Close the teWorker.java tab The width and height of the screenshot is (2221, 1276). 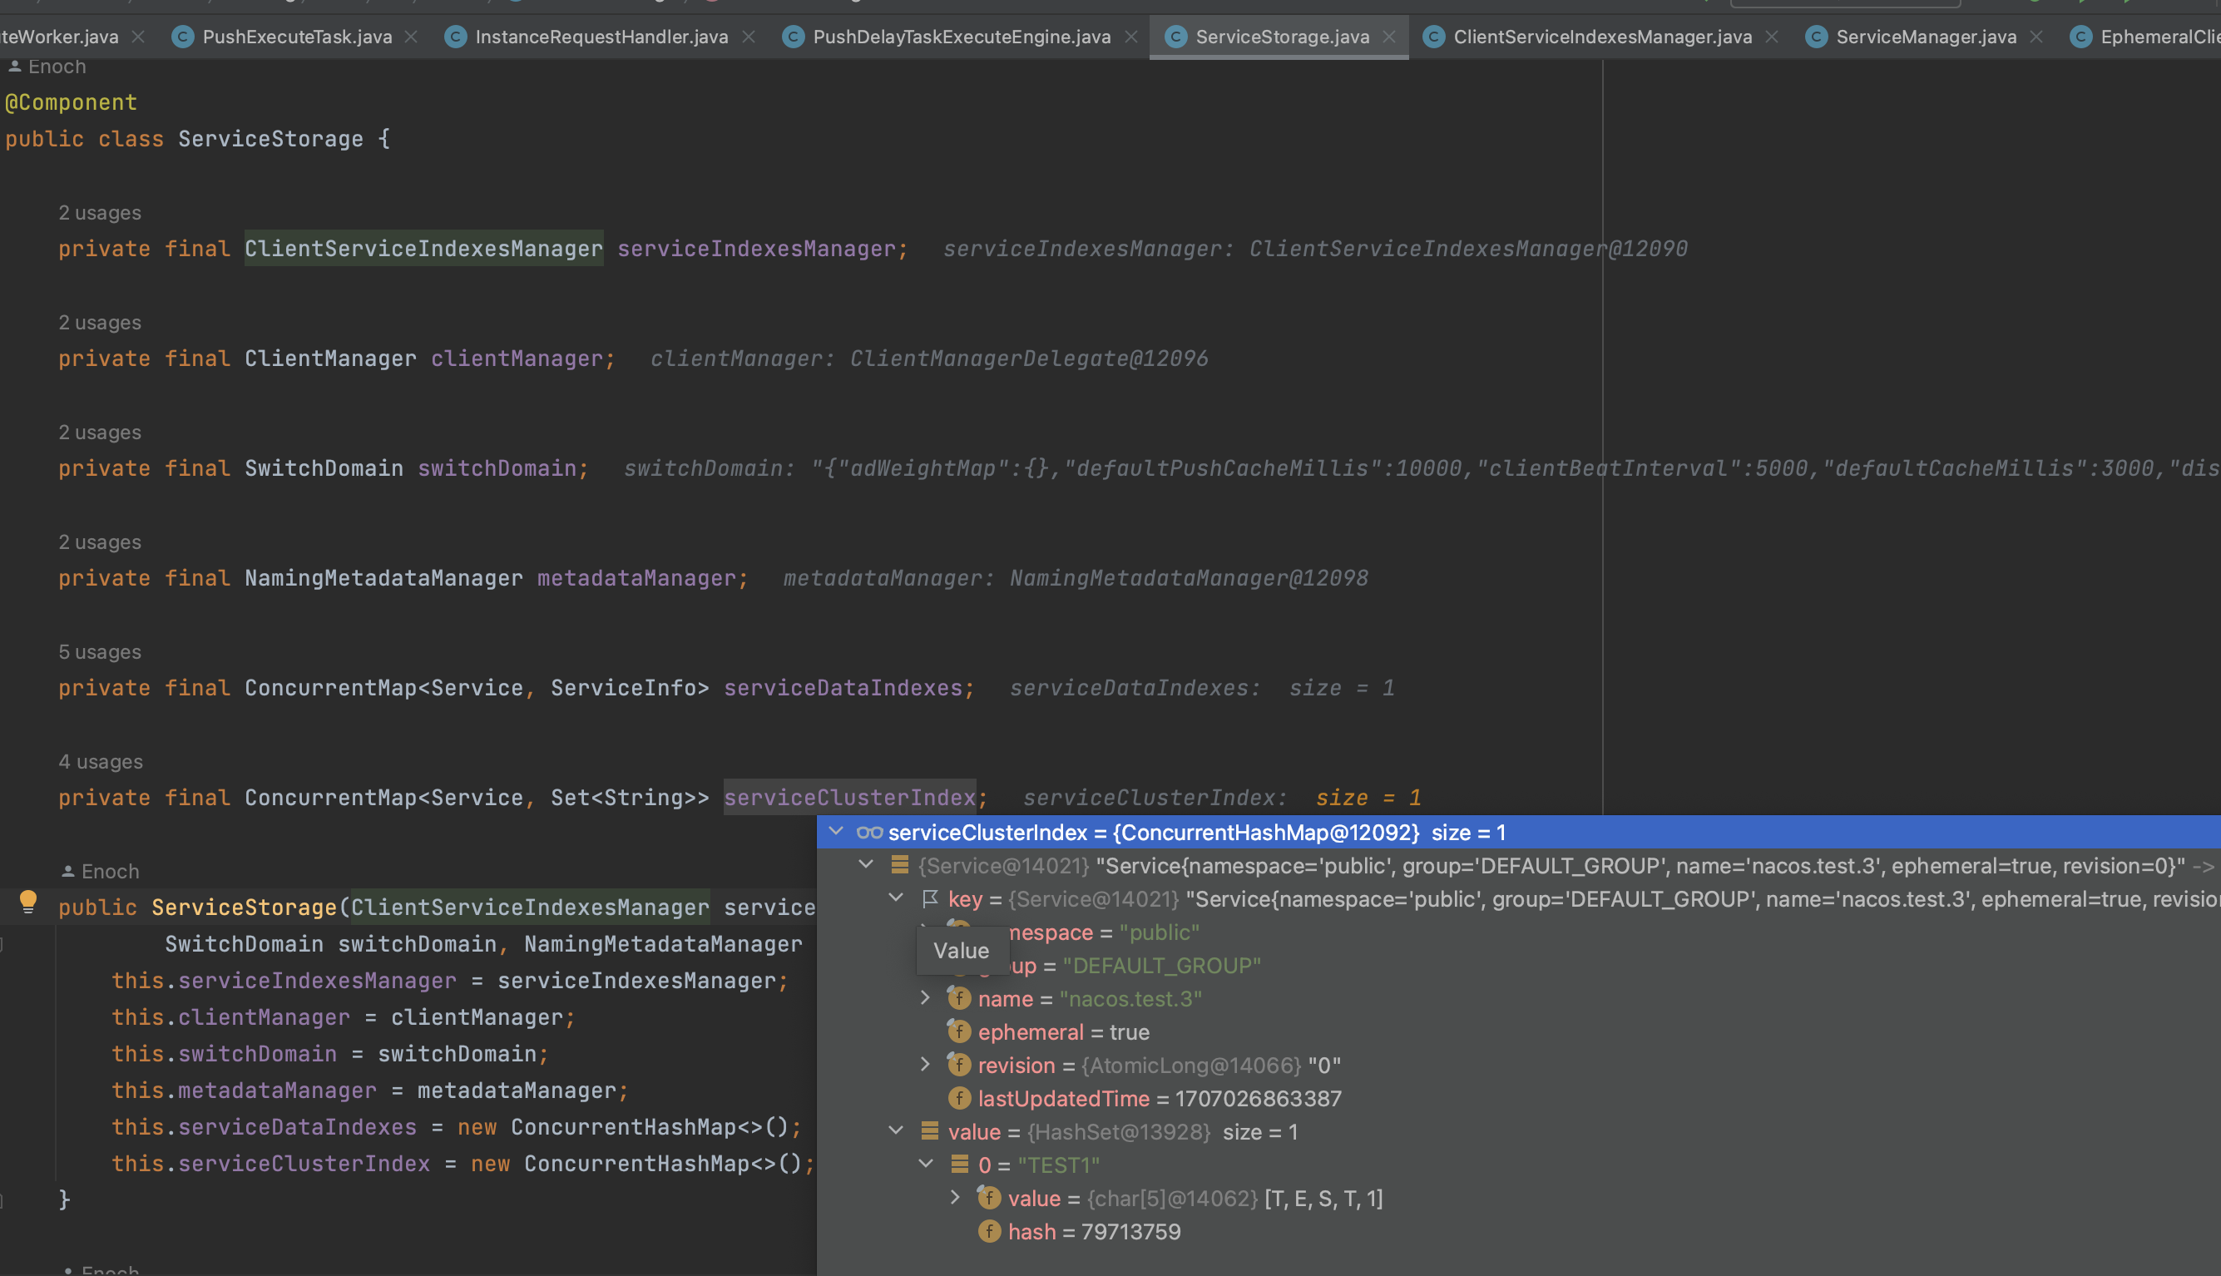pos(137,37)
